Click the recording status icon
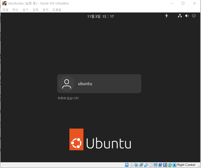This screenshot has height=168, width=201. pos(160,165)
